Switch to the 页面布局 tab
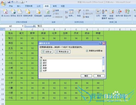This screenshot has height=105, width=136. coord(29,6)
